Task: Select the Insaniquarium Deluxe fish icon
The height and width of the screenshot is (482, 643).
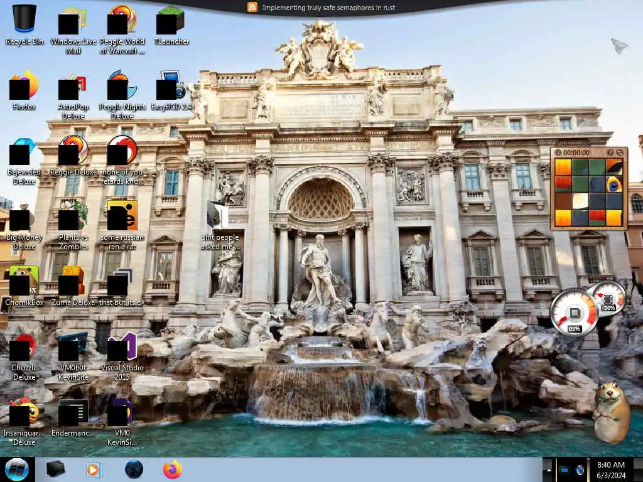Action: (24, 422)
